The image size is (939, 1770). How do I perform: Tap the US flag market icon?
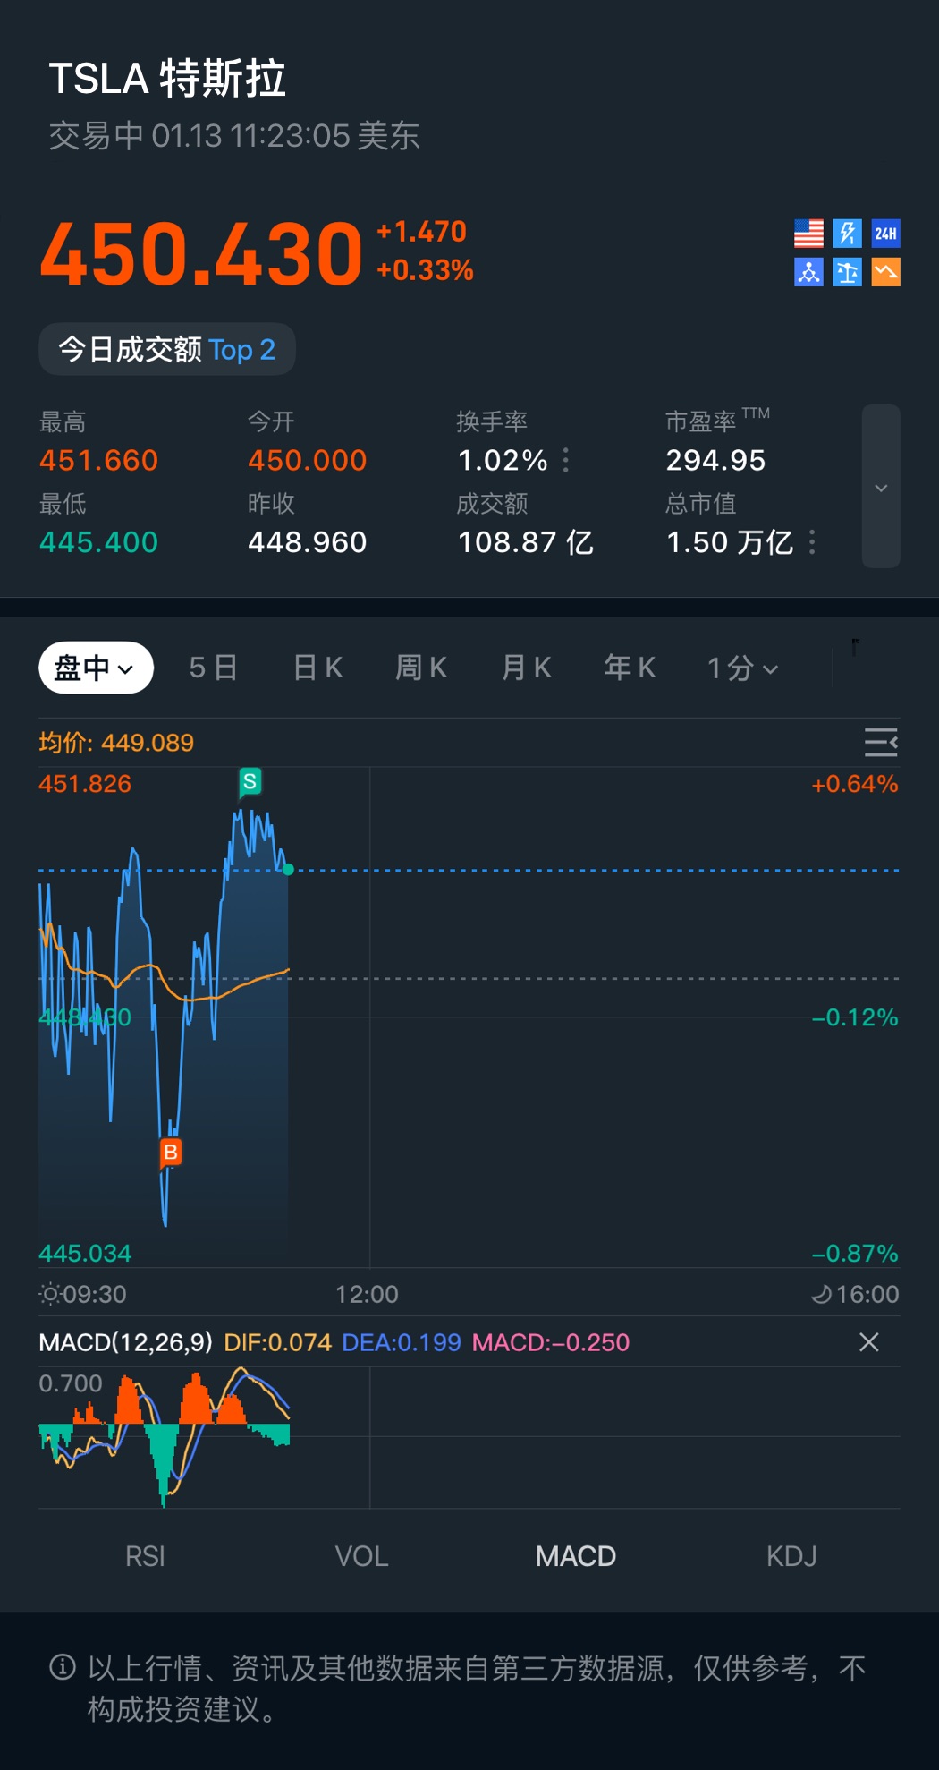808,234
